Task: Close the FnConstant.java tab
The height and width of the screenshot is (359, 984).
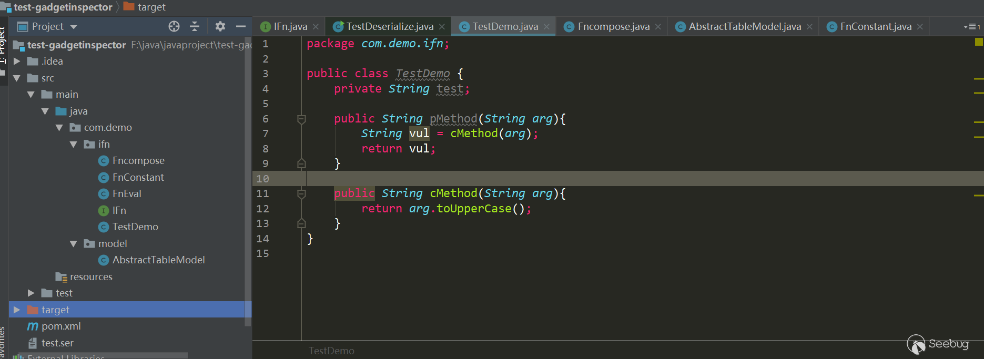Action: click(920, 27)
